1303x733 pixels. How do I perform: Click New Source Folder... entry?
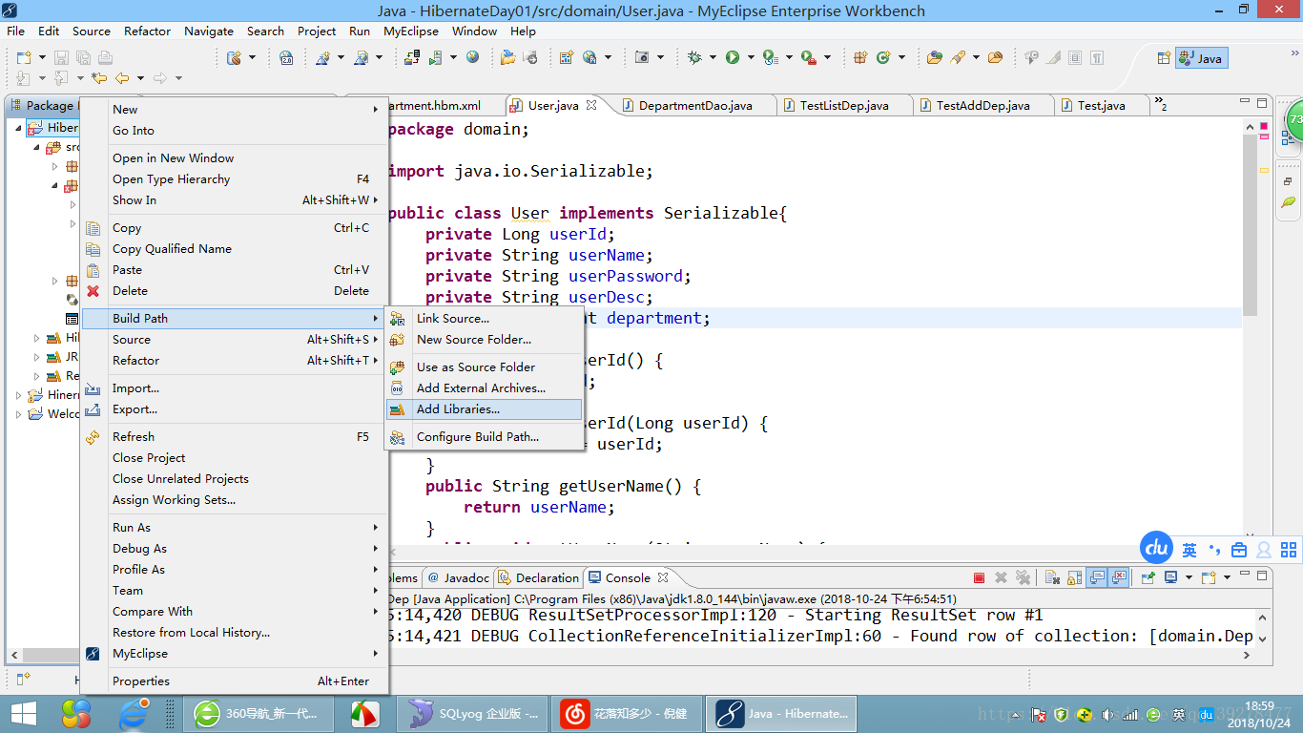point(484,340)
